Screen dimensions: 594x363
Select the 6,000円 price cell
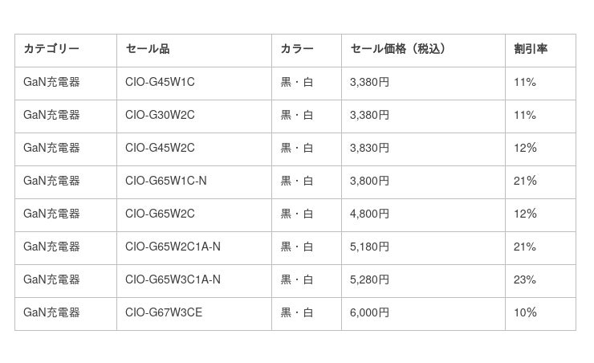tap(370, 313)
